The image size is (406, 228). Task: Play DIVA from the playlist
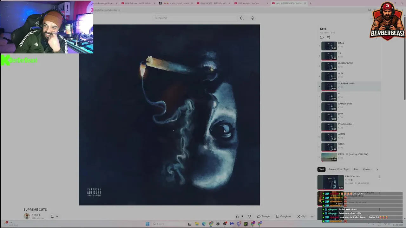pos(349,117)
